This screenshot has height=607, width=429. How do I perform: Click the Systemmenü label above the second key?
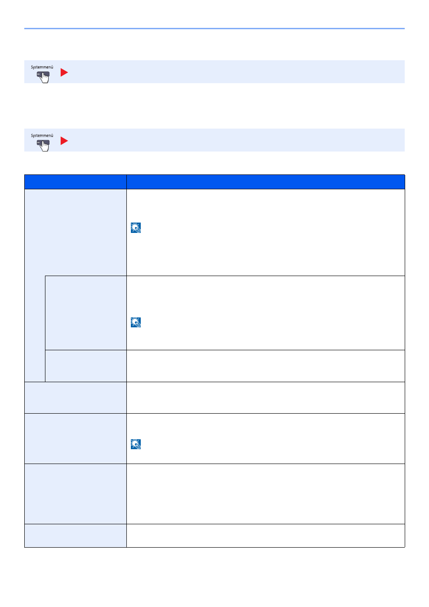click(42, 136)
